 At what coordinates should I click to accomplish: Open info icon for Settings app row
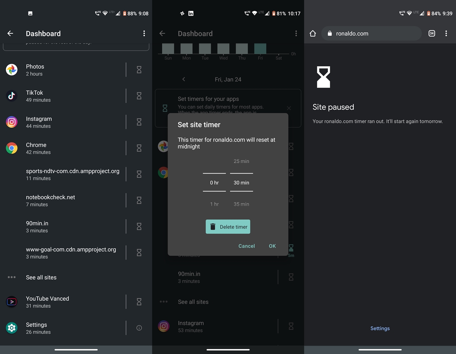(x=139, y=328)
